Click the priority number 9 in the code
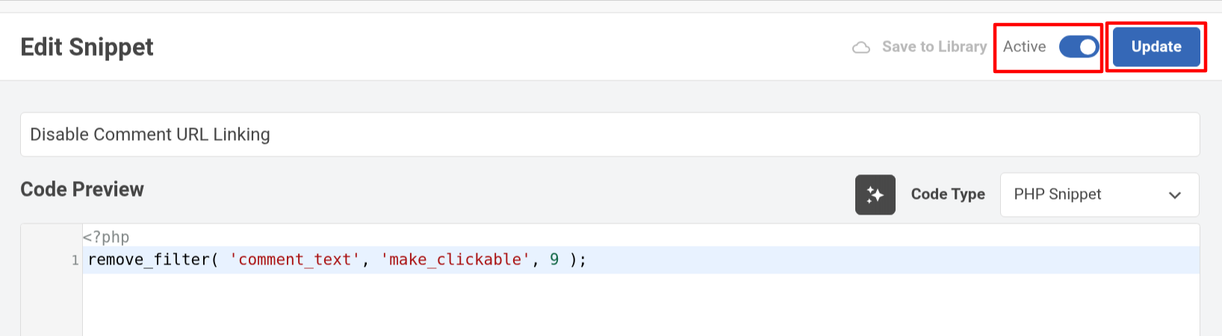The width and height of the screenshot is (1222, 336). click(x=554, y=259)
